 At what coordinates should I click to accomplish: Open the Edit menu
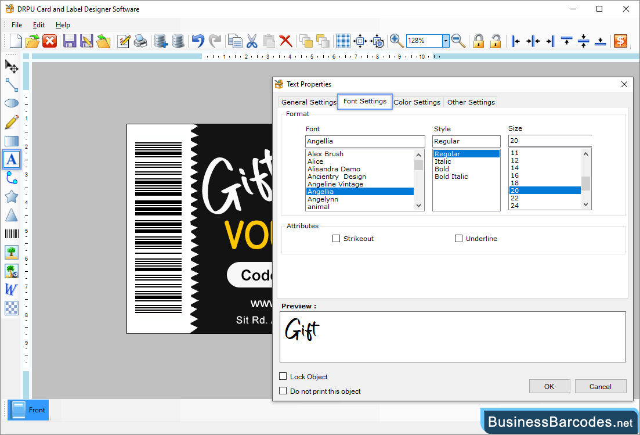coord(39,25)
